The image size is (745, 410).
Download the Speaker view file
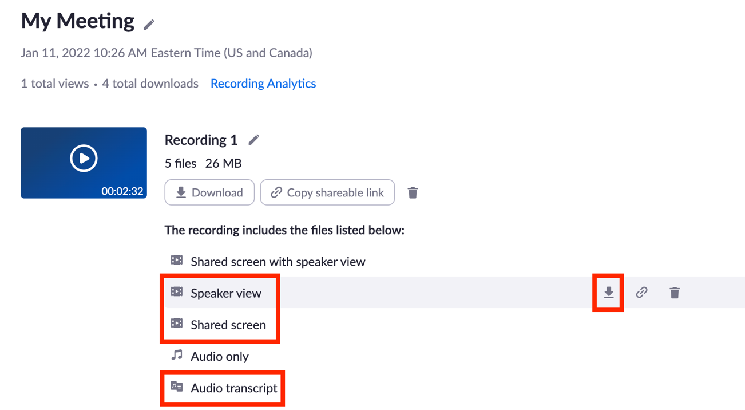[608, 293]
